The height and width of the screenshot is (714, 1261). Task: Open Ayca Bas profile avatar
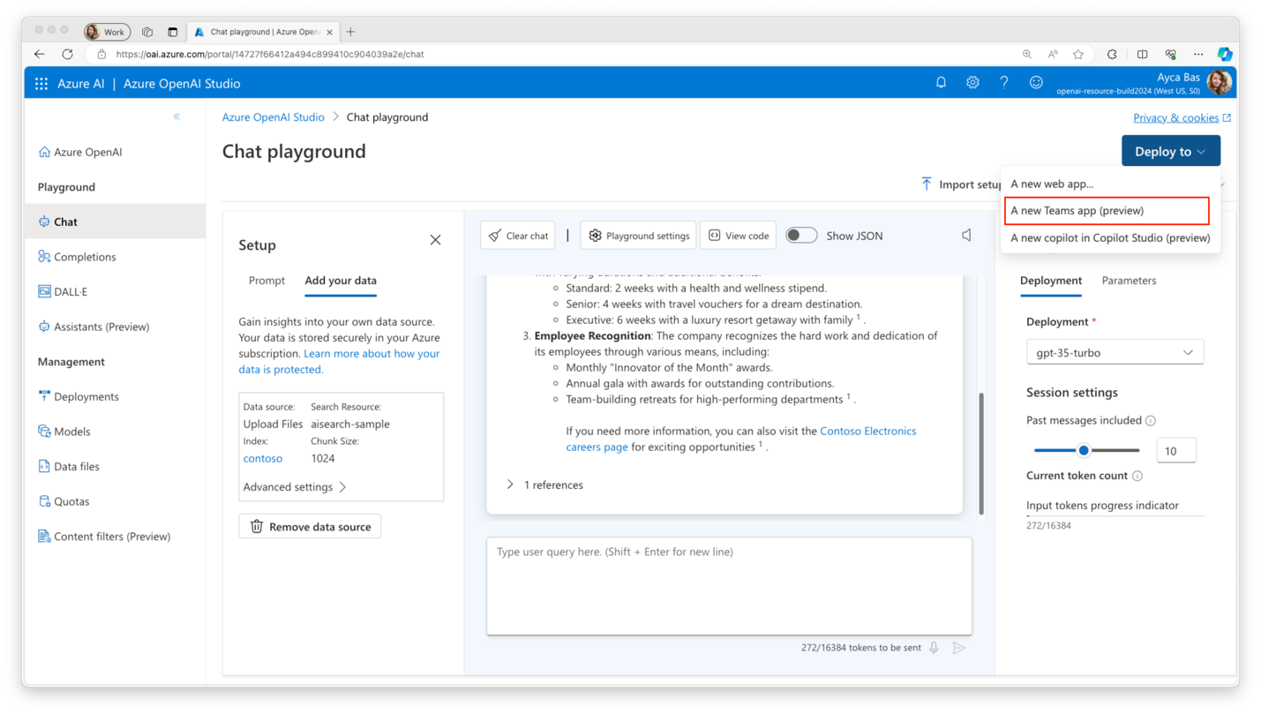click(1219, 83)
